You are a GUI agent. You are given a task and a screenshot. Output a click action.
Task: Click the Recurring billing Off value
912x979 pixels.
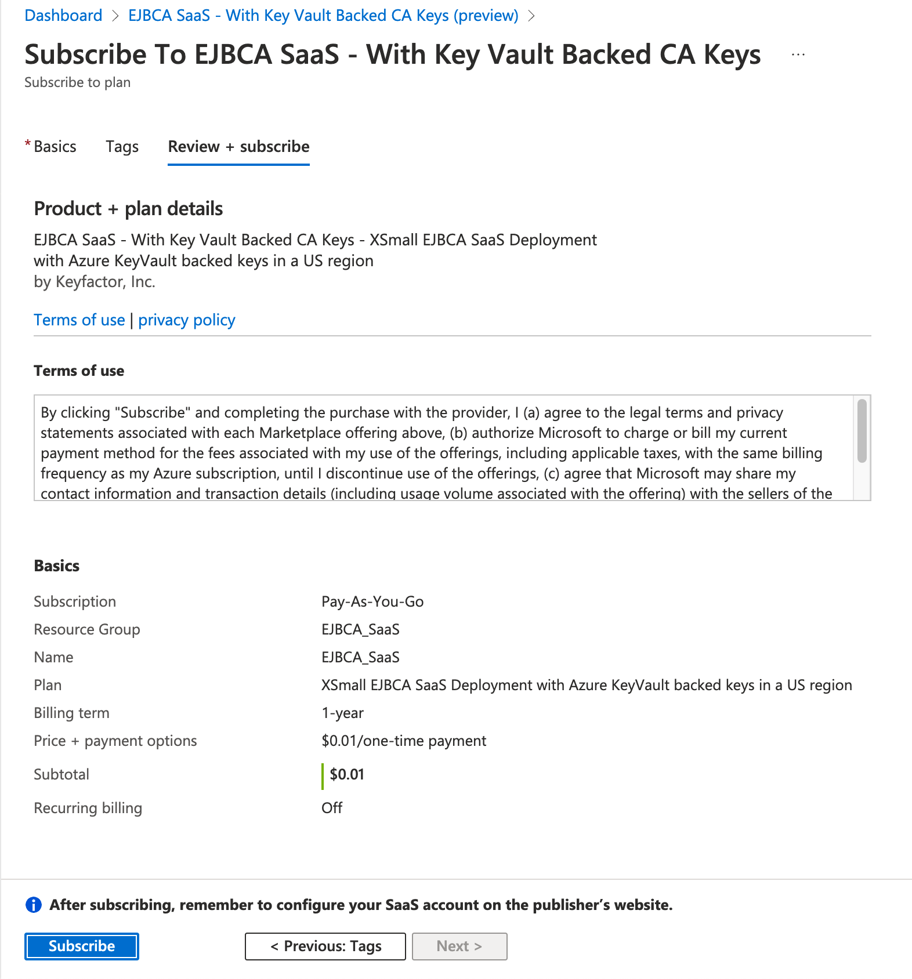332,808
